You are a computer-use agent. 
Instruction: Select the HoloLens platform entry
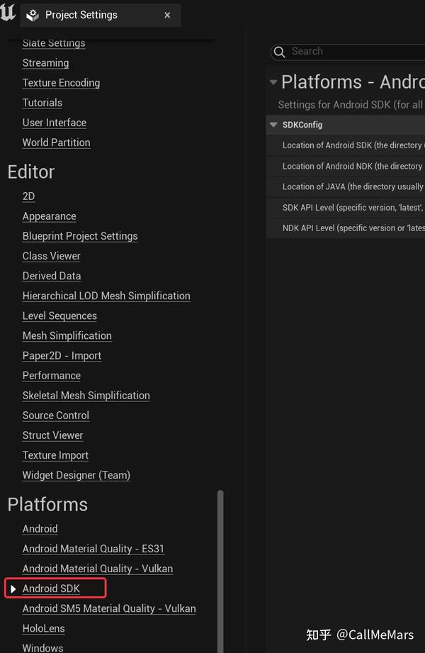43,628
